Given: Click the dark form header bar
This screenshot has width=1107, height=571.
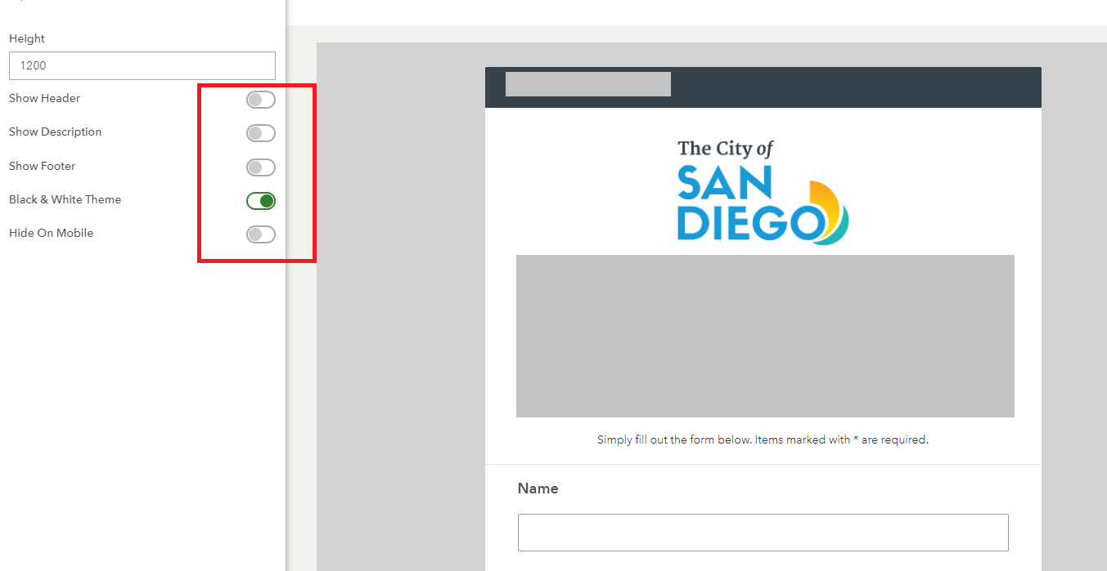Looking at the screenshot, I should pyautogui.click(x=859, y=86).
